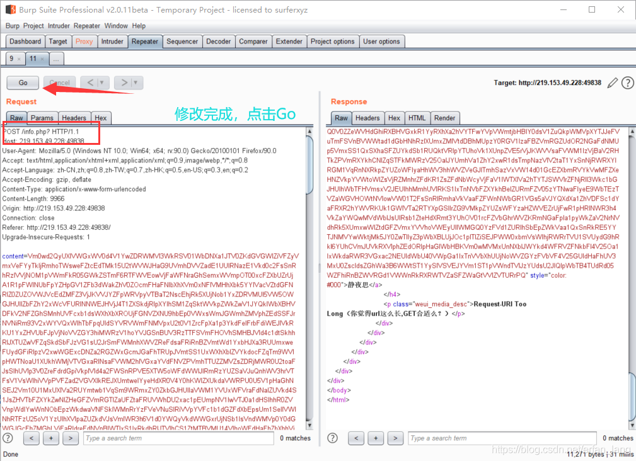Click the Origin header line
Viewport: 636px width, 461px height.
tap(54, 208)
